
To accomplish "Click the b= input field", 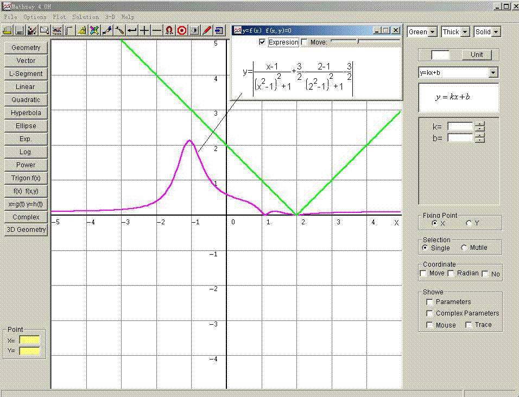I will (x=460, y=138).
